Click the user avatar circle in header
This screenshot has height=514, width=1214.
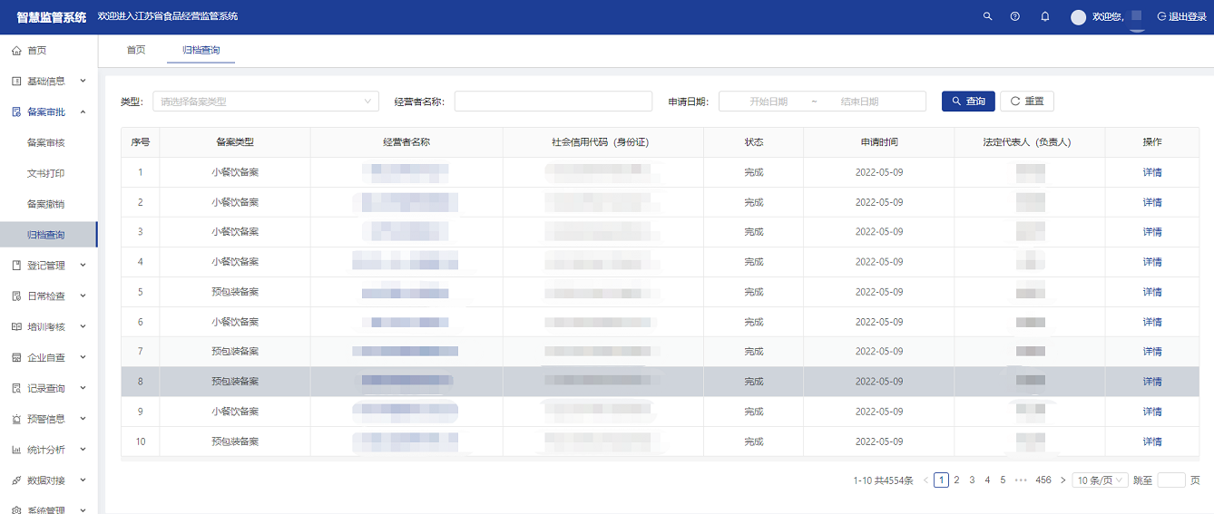pyautogui.click(x=1078, y=17)
